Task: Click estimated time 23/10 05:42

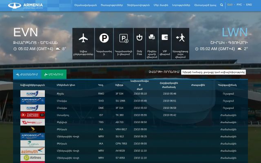Action: click(x=170, y=115)
